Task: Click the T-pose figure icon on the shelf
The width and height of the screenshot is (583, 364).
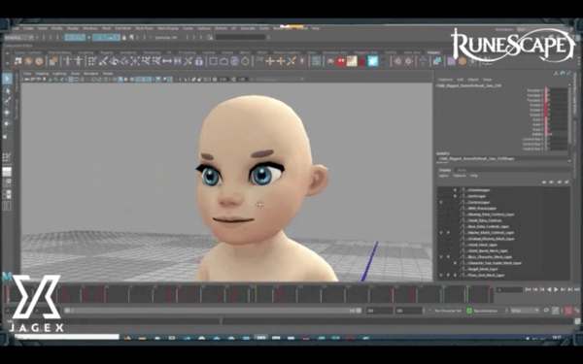Action: (67, 61)
